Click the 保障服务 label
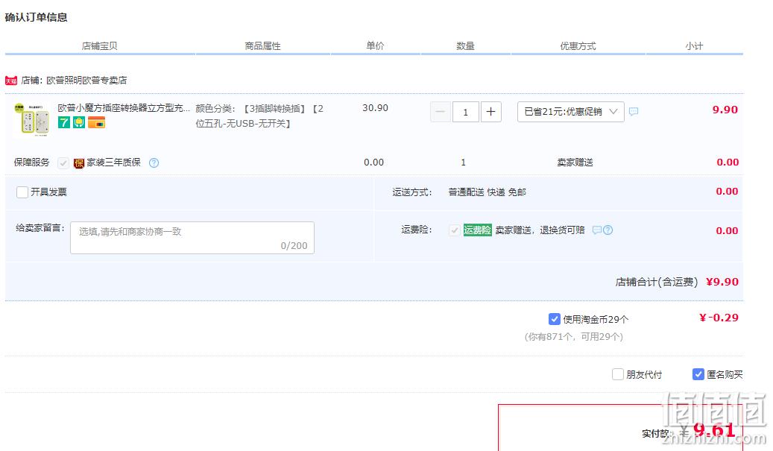This screenshot has height=451, width=773. click(31, 163)
